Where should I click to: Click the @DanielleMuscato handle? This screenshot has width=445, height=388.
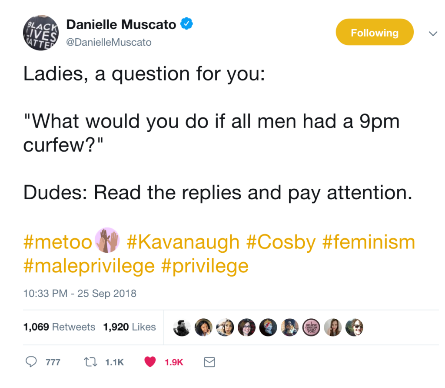pos(109,42)
